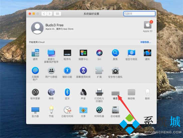
Task: Open the Siri preferences icon
Action: pyautogui.click(x=99, y=53)
